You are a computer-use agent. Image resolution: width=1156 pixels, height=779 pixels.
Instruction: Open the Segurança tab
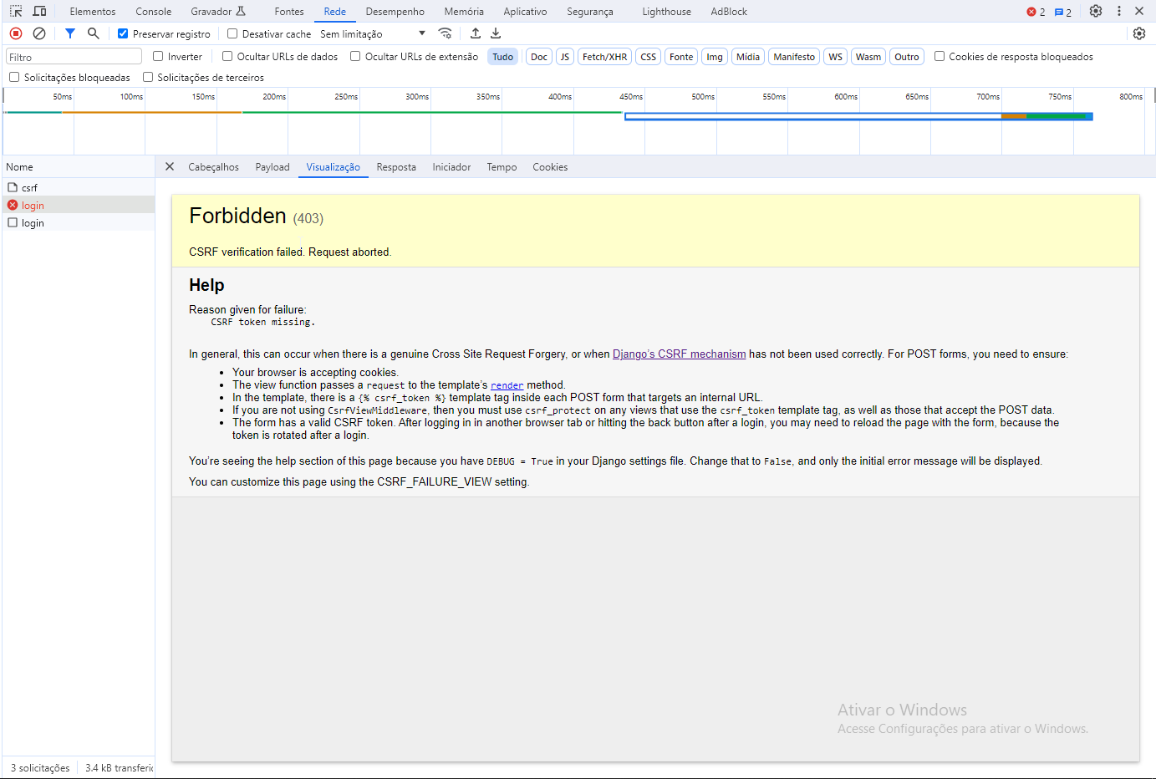coord(590,12)
